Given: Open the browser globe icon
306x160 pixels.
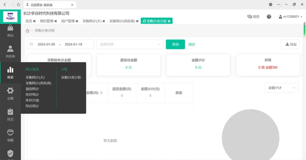Looking at the screenshot, I should point(271,4).
